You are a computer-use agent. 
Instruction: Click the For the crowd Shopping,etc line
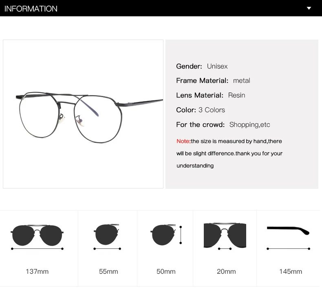[x=223, y=125]
